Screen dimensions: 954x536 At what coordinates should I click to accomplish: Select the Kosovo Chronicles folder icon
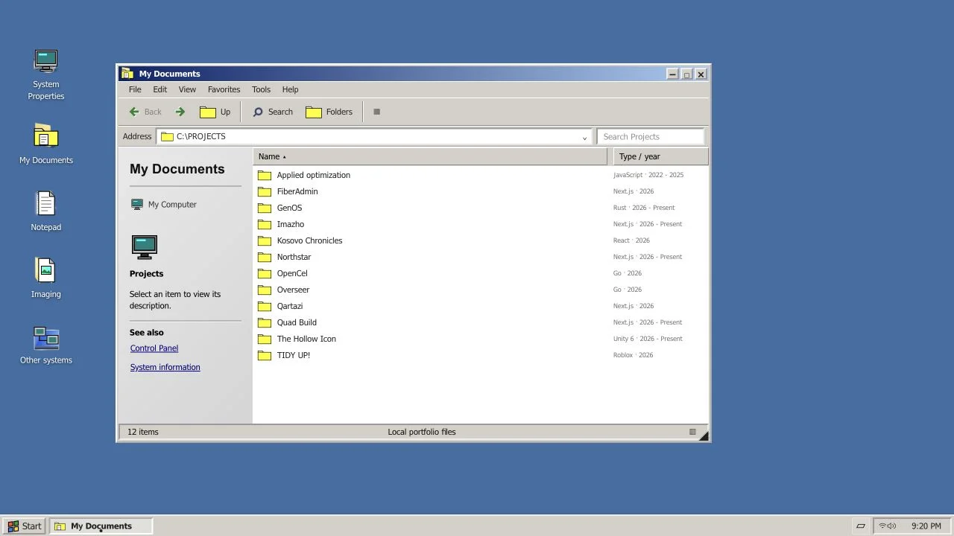pyautogui.click(x=265, y=240)
